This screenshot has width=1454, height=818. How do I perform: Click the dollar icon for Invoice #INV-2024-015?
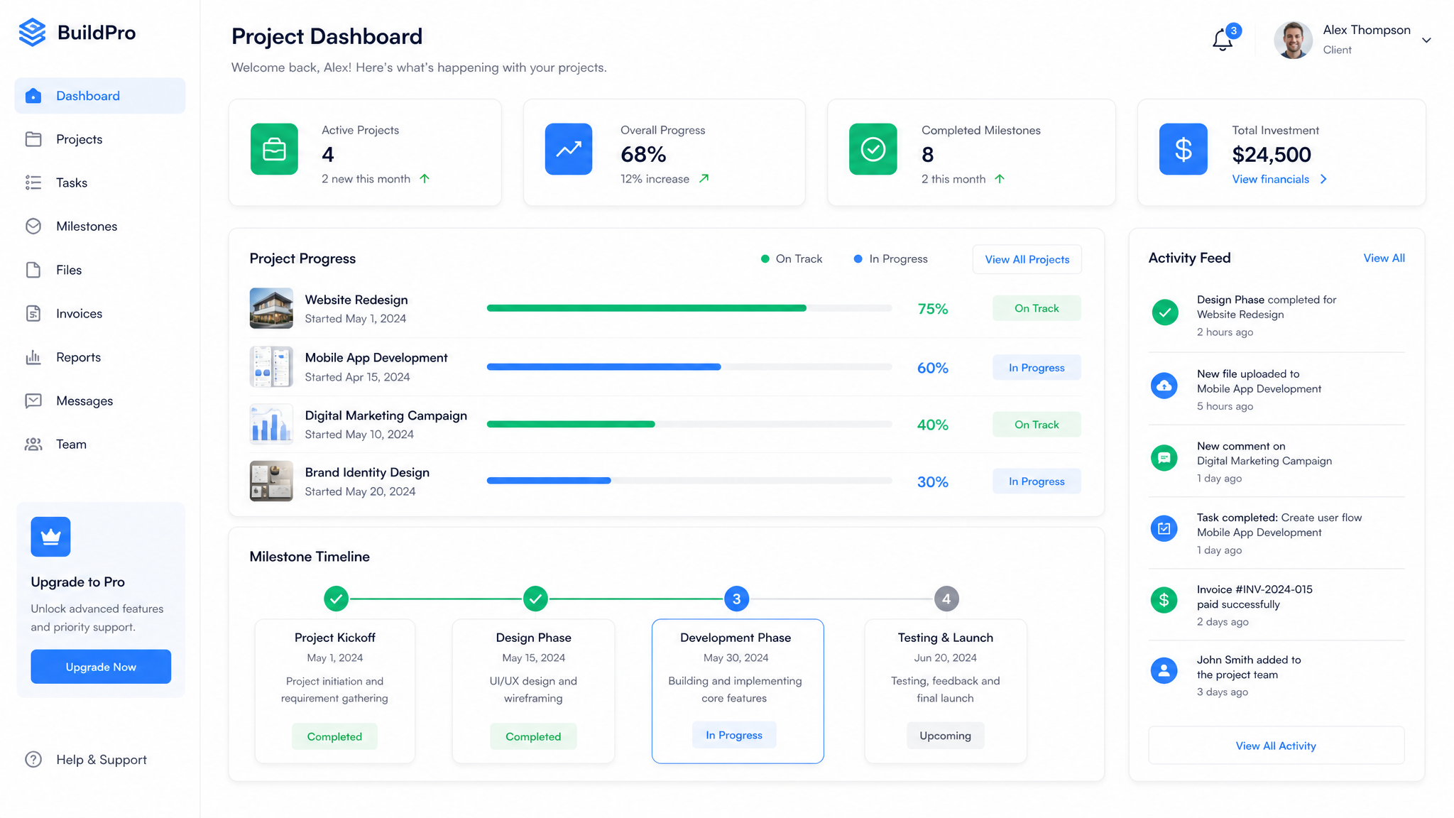pos(1164,600)
